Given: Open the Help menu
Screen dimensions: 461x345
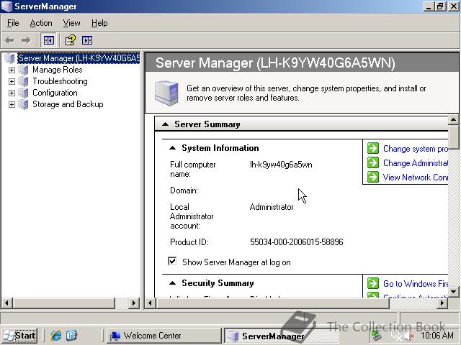Looking at the screenshot, I should pos(99,23).
